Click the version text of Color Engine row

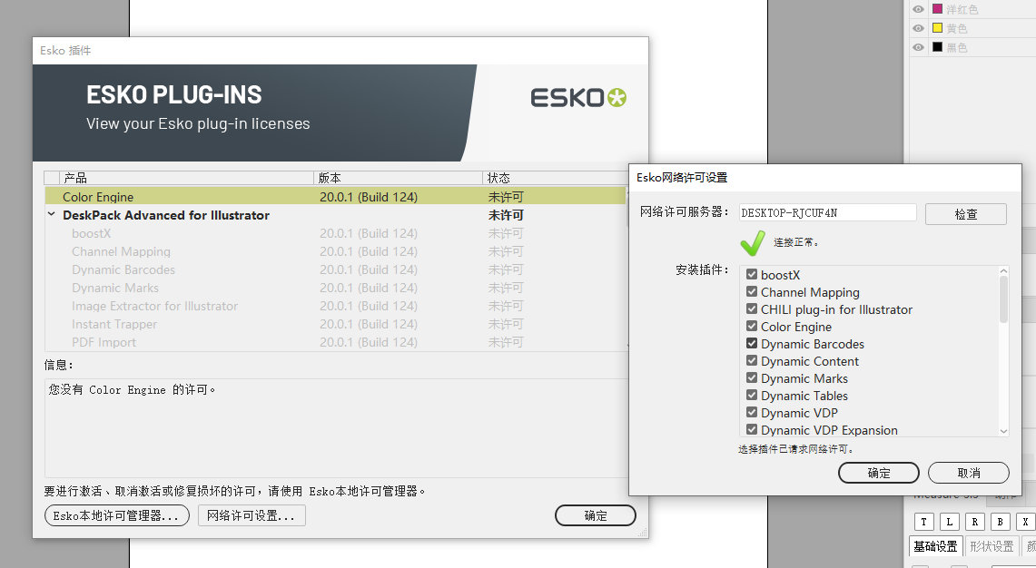coord(369,197)
